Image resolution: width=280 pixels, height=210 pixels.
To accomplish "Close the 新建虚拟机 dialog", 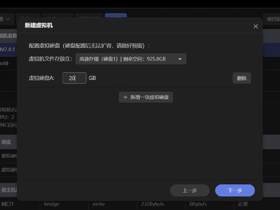I will click(256, 26).
